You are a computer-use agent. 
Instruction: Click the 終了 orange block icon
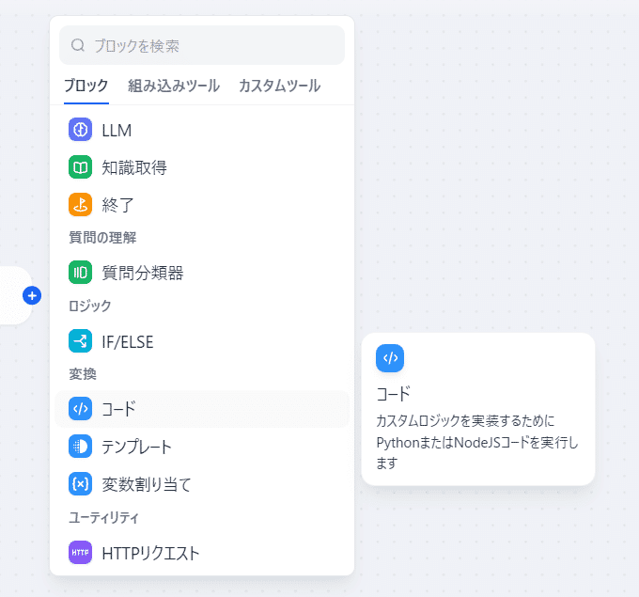80,204
